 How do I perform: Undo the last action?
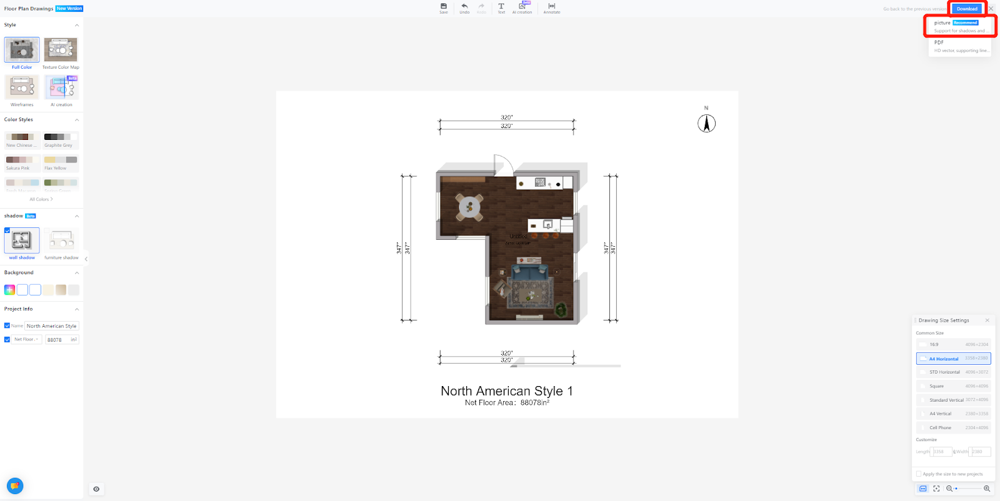[x=464, y=8]
